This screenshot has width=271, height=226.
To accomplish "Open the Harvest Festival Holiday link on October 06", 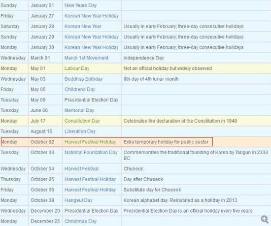I will pyautogui.click(x=90, y=190).
